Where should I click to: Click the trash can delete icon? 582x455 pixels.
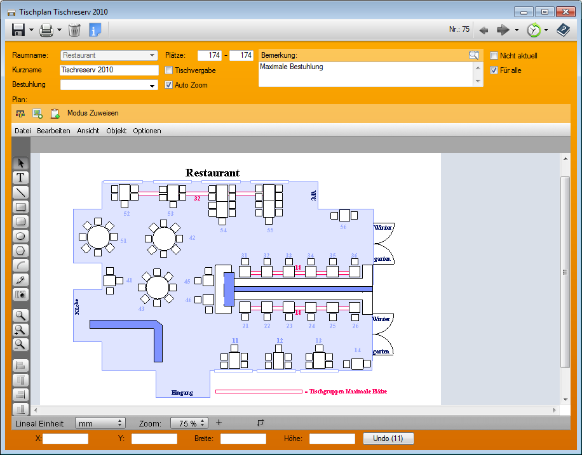click(x=74, y=29)
